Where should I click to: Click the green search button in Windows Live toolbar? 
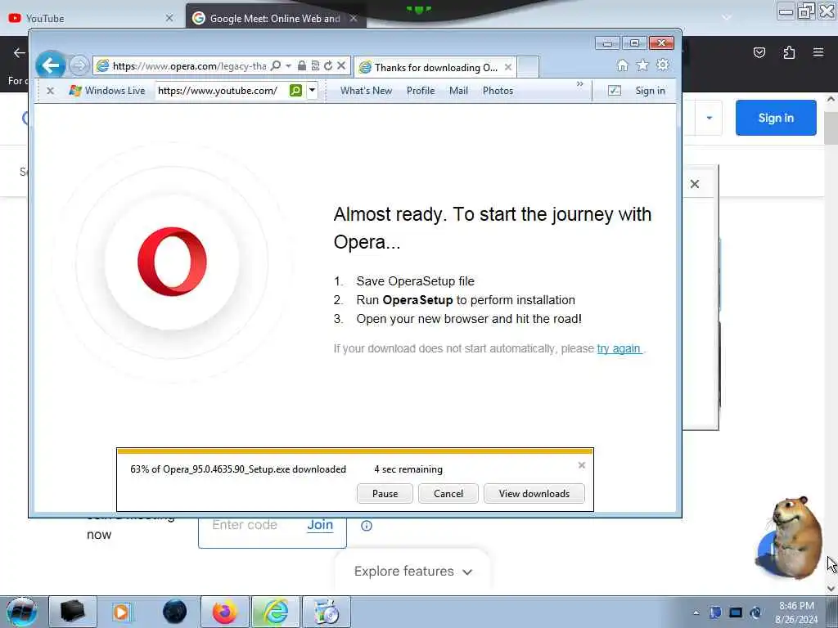click(295, 91)
